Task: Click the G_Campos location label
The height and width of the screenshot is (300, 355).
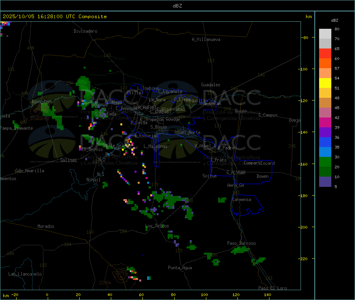Action: click(268, 115)
